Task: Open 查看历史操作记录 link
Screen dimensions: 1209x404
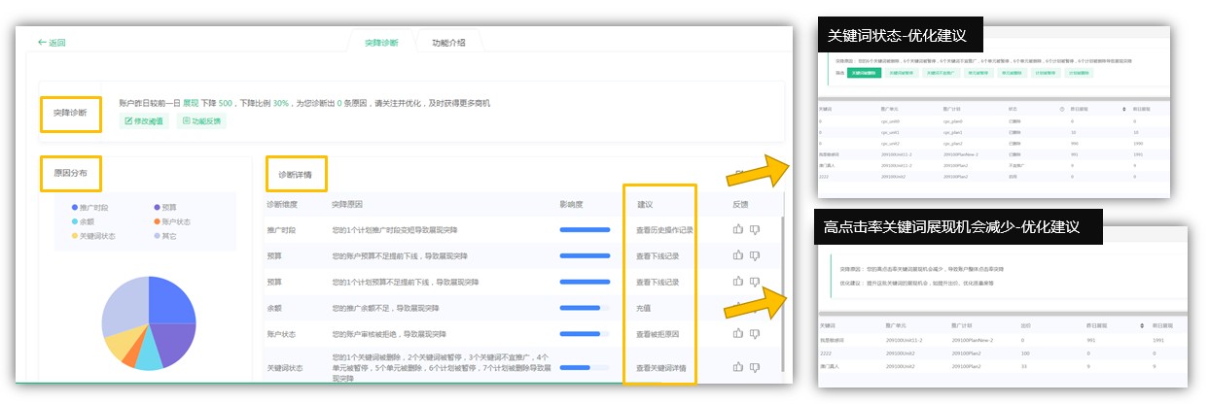Action: 664,230
